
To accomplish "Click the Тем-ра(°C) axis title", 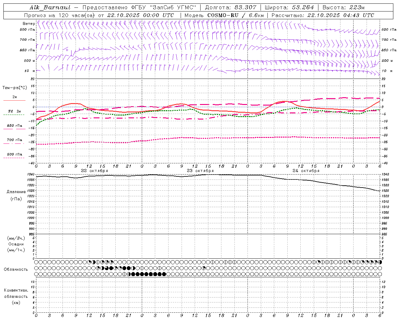I will point(15,88).
